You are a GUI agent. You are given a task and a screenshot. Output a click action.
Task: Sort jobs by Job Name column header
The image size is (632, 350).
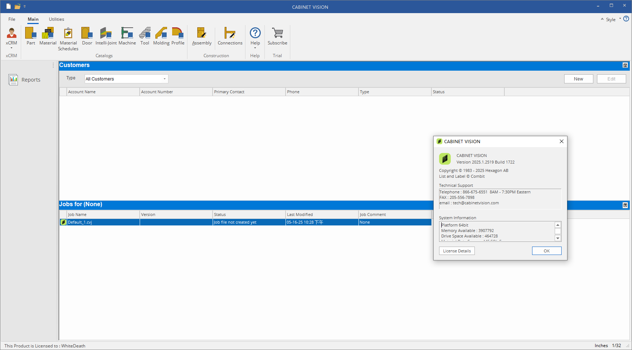click(103, 215)
